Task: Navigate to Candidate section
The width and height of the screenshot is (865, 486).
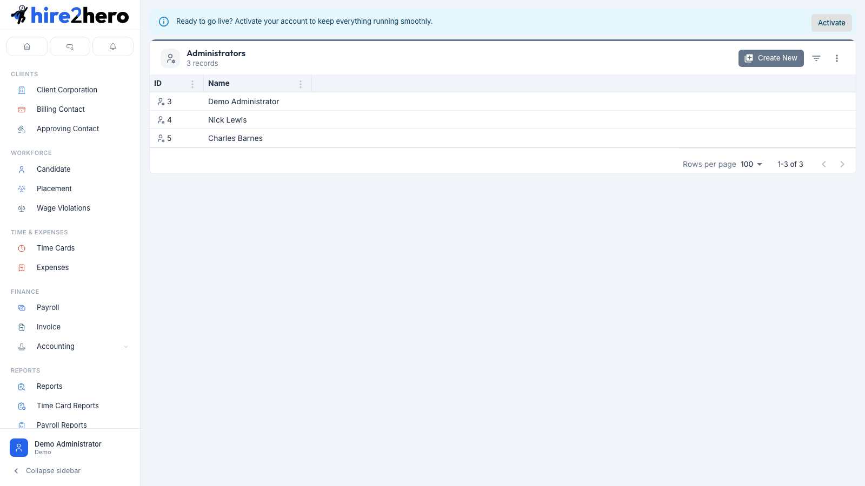Action: click(54, 170)
